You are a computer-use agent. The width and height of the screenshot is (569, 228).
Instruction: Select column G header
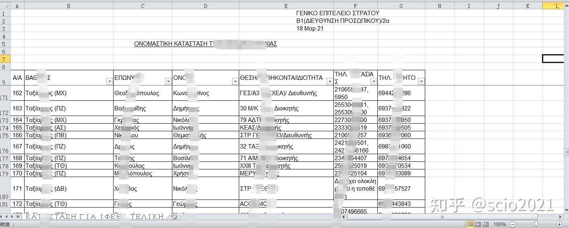(401, 6)
